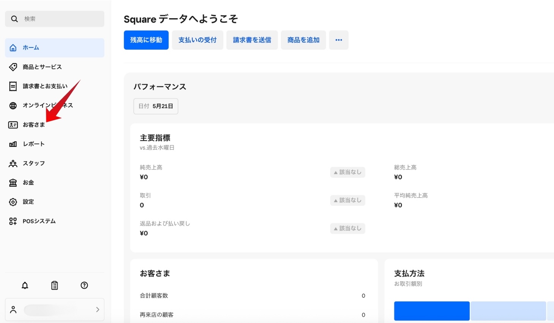The image size is (554, 323).
Task: Click the 残高に移動 button
Action: [146, 40]
